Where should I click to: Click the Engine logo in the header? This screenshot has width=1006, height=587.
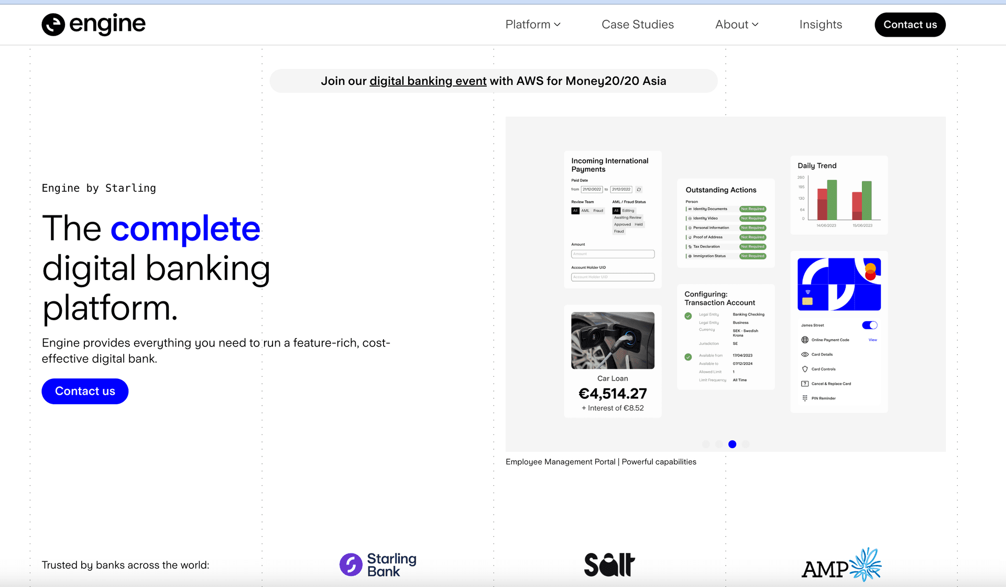(93, 24)
